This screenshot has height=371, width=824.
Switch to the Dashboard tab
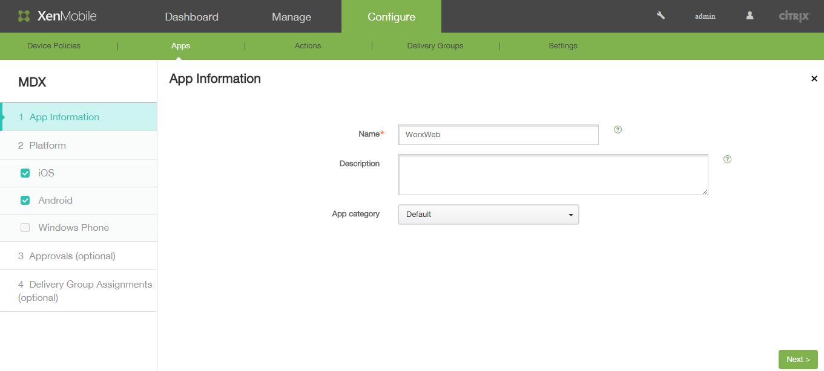[x=191, y=17]
